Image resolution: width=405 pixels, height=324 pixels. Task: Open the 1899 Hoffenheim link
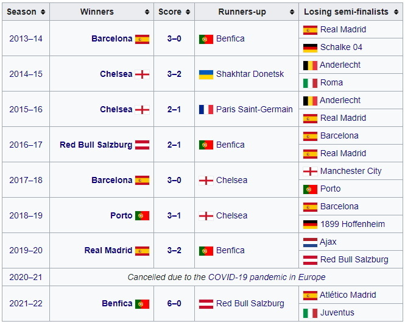(x=354, y=225)
